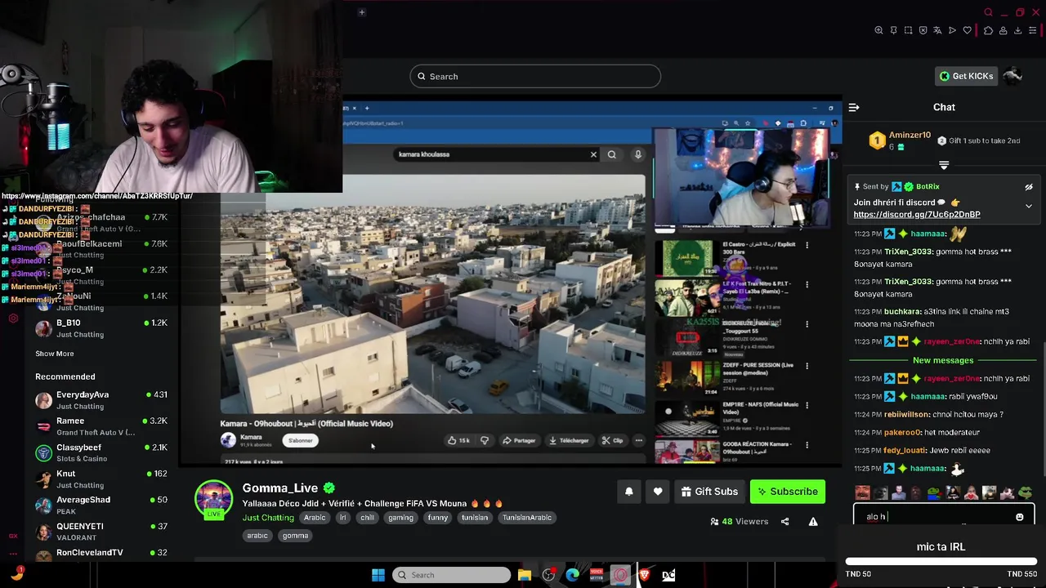Click the player arrow icon in browser toolbar

click(x=952, y=30)
